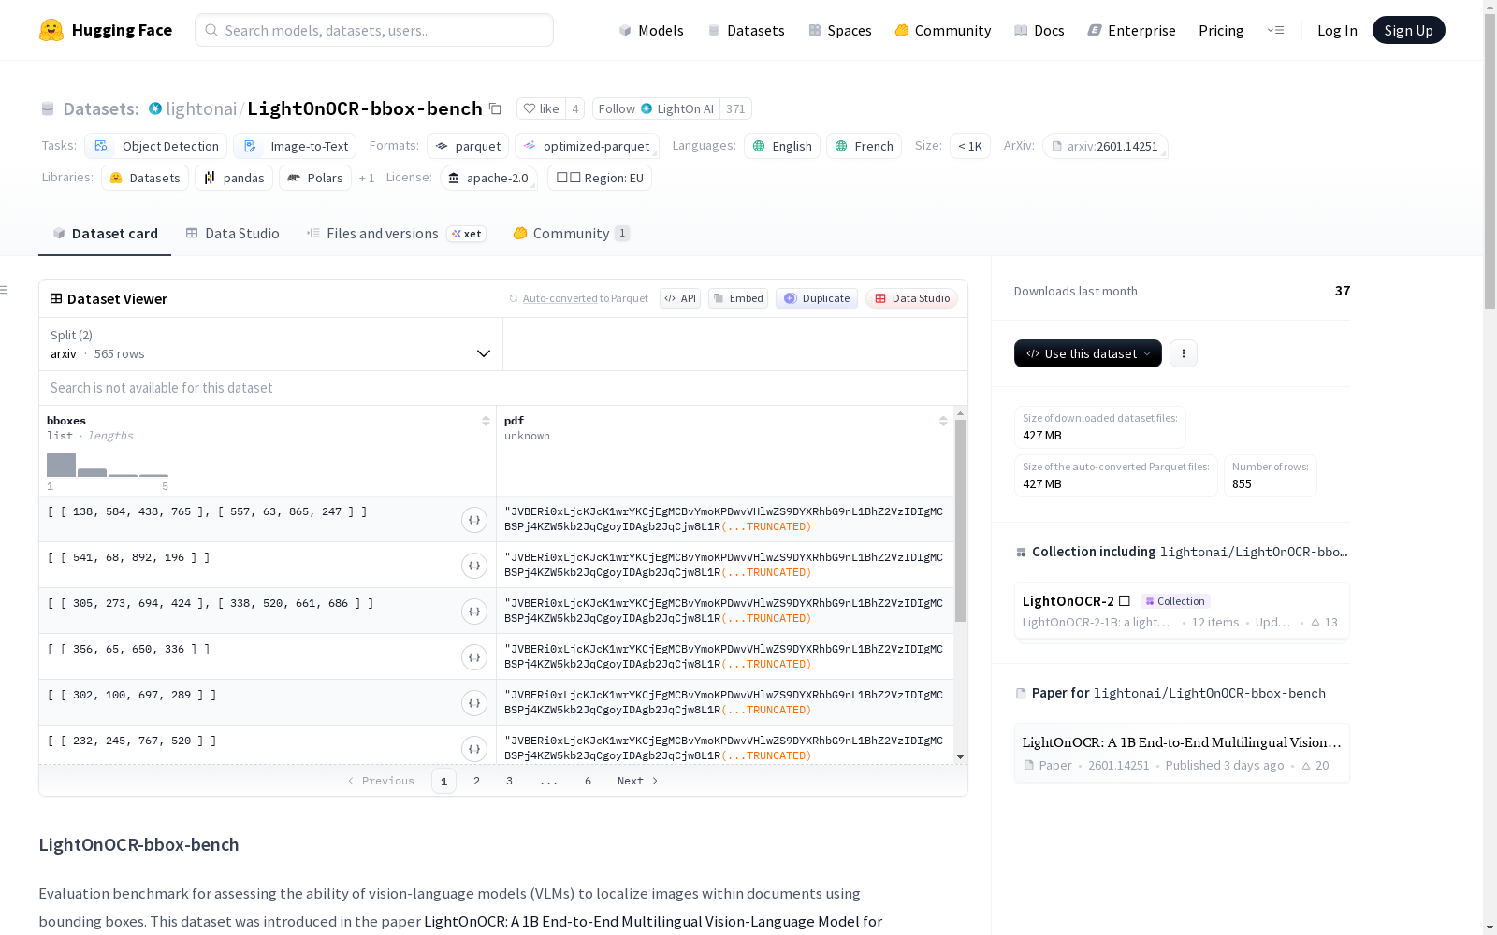Image resolution: width=1497 pixels, height=935 pixels.
Task: Select the second bboxes lengths histogram bar
Action: pos(92,472)
